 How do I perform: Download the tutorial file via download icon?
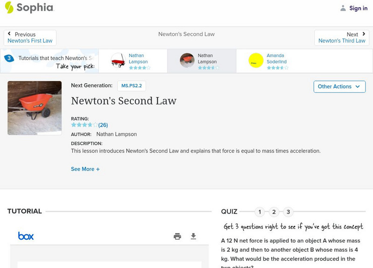[x=193, y=236]
